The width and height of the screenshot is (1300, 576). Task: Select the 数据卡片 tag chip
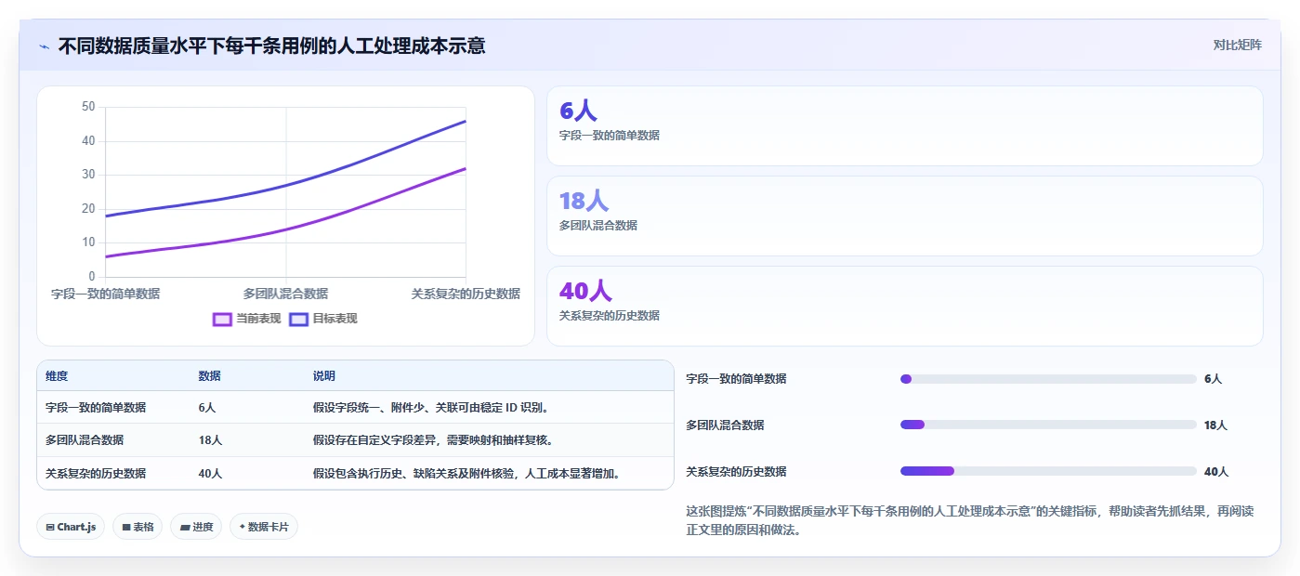click(x=264, y=527)
